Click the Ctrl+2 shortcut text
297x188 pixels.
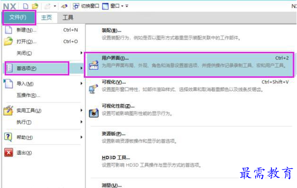pyautogui.click(x=282, y=58)
